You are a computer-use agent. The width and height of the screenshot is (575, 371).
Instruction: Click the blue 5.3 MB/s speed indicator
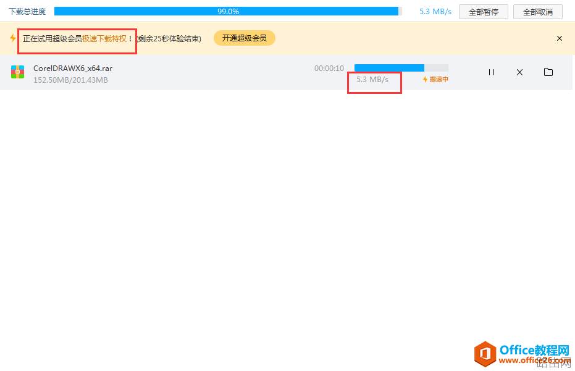point(435,11)
